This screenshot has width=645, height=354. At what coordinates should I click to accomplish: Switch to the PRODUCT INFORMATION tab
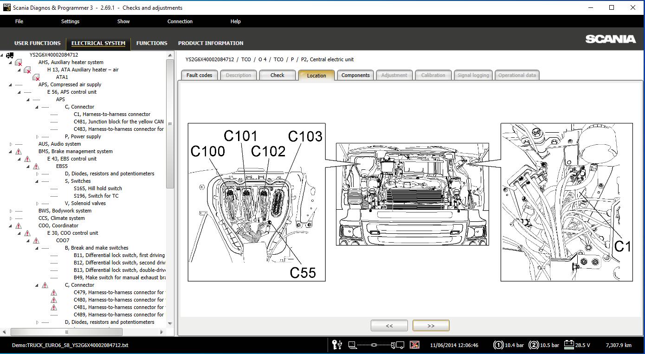(x=211, y=43)
